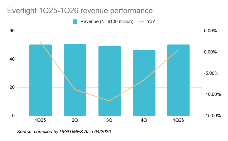Click the DIGITIMES Asia source caption
This screenshot has width=228, height=141.
[x=64, y=132]
